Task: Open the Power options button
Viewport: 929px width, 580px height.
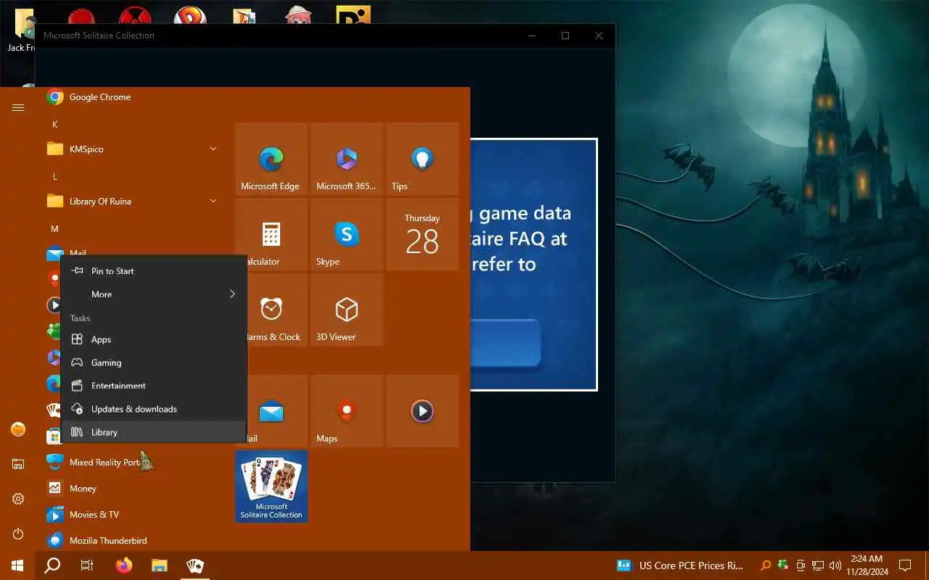Action: click(x=18, y=534)
